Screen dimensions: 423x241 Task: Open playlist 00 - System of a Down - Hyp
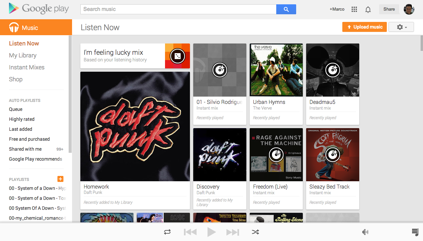(38, 188)
